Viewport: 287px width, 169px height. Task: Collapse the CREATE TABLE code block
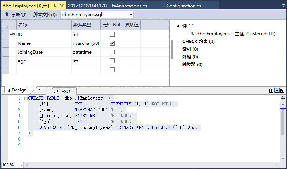point(25,98)
